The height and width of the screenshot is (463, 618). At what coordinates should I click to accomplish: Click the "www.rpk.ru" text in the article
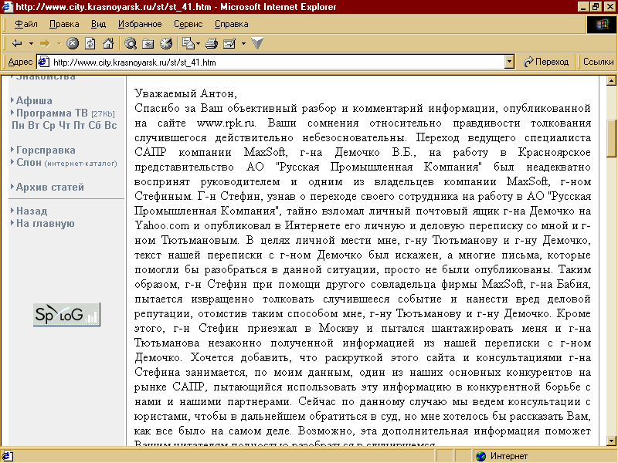click(x=226, y=123)
